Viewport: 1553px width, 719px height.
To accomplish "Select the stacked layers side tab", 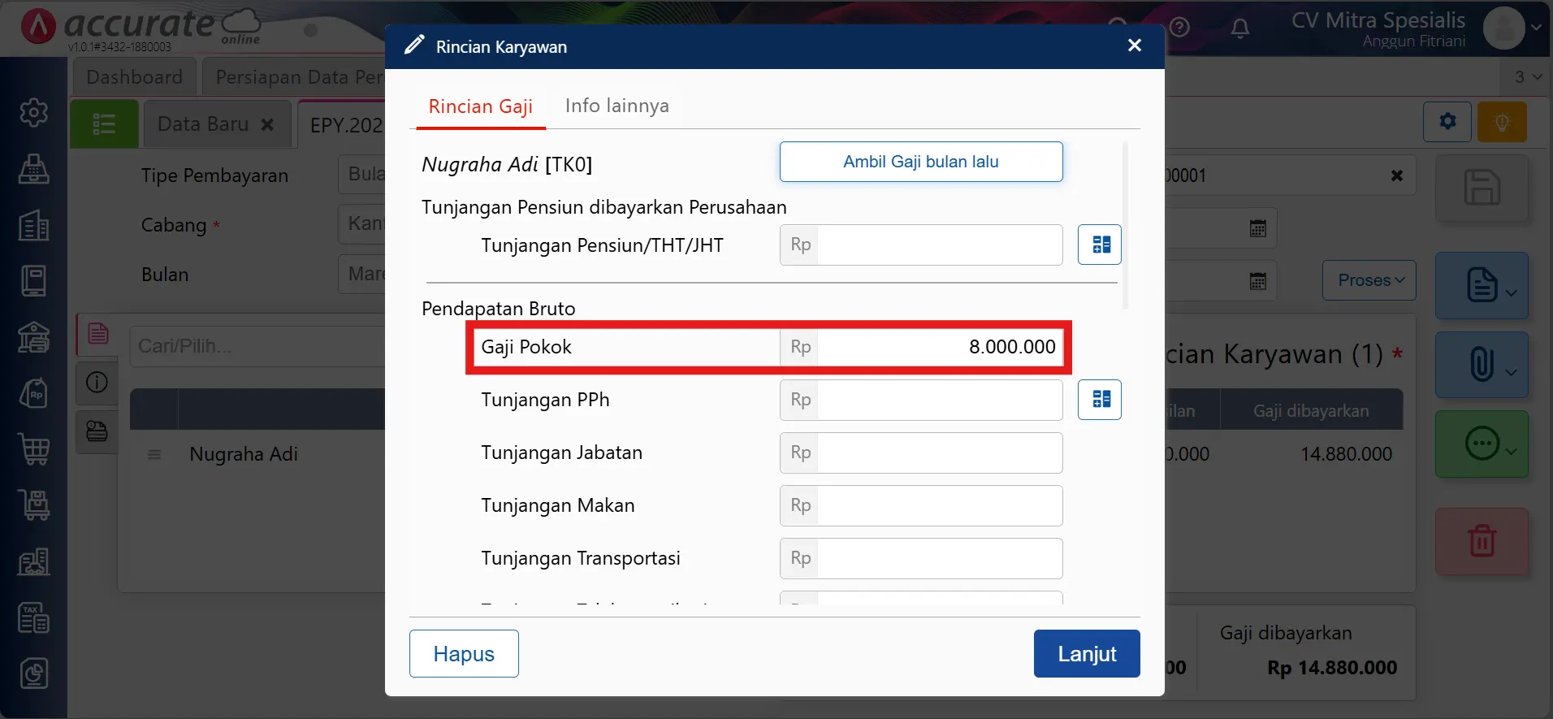I will pyautogui.click(x=97, y=431).
